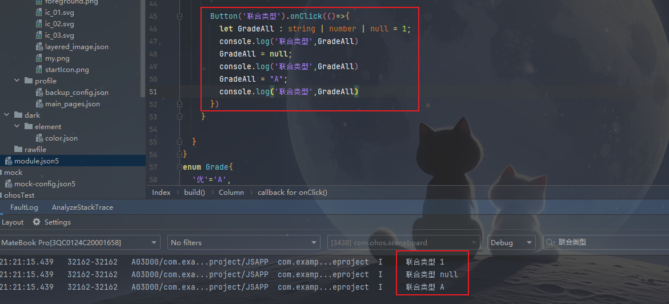Click the ic_03.svg file icon

point(39,35)
